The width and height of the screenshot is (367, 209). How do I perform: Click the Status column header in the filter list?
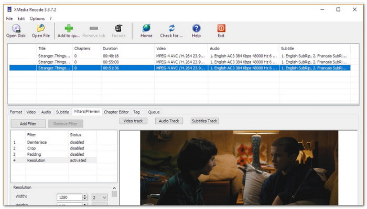click(82, 135)
